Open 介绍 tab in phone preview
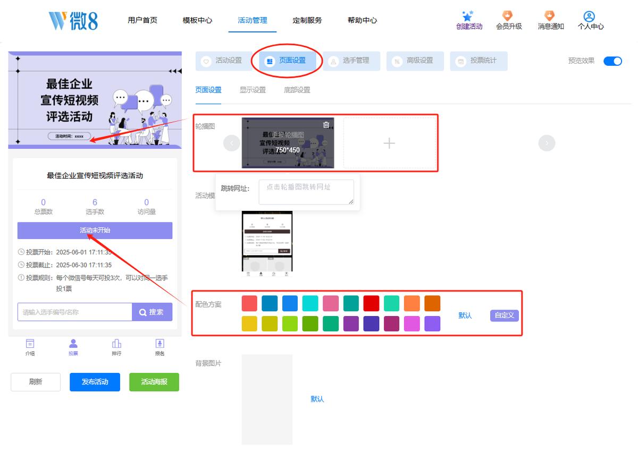Image resolution: width=638 pixels, height=452 pixels. click(30, 348)
